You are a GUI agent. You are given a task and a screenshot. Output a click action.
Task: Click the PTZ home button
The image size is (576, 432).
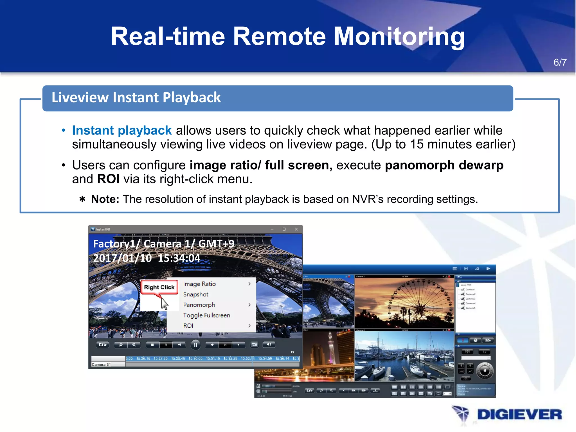point(485,371)
